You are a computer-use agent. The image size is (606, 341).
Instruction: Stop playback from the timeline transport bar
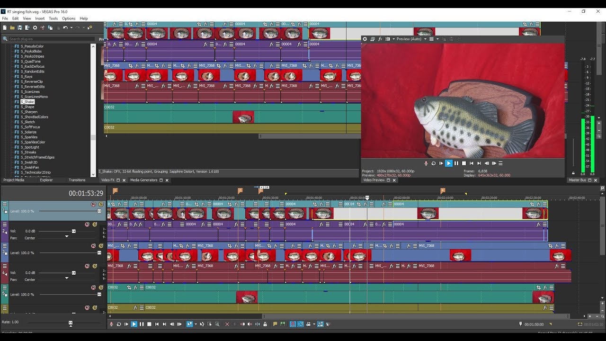coord(149,324)
